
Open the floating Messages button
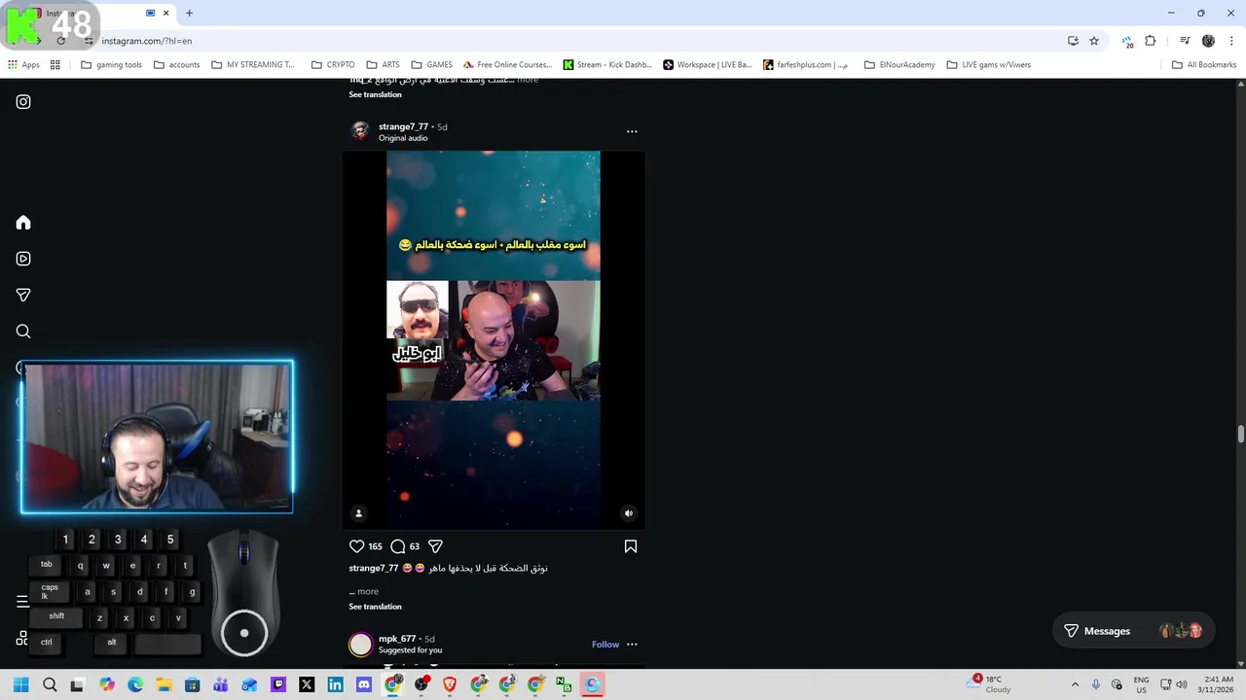pos(1133,631)
